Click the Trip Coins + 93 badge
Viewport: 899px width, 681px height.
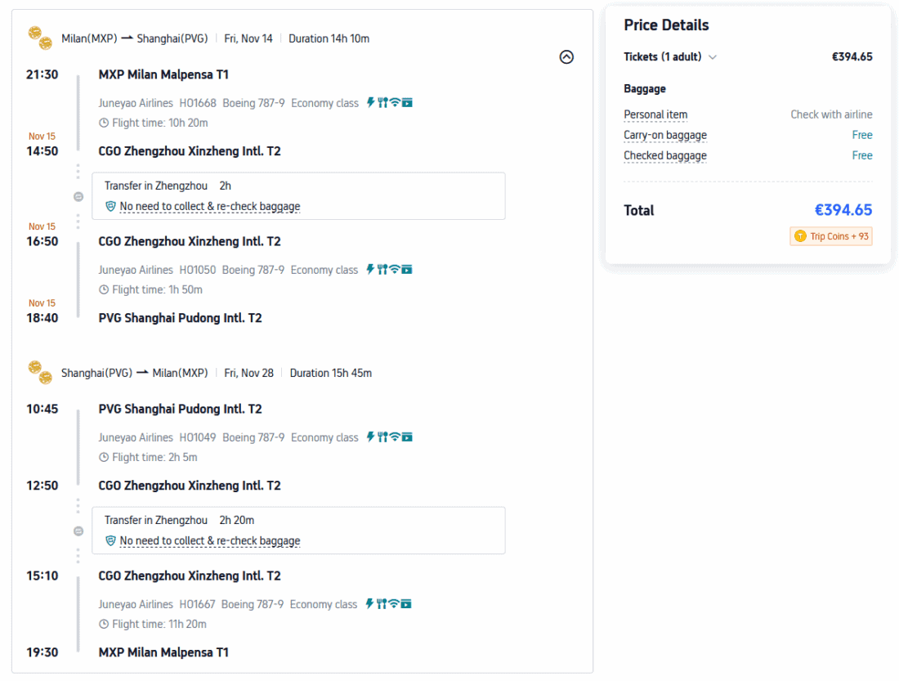point(831,236)
